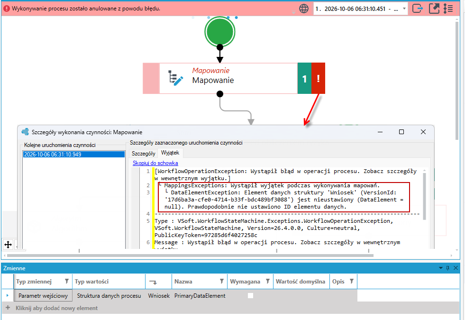The height and width of the screenshot is (320, 465).
Task: Expand the Parametr wejściowy row arrow
Action: [x=8, y=296]
